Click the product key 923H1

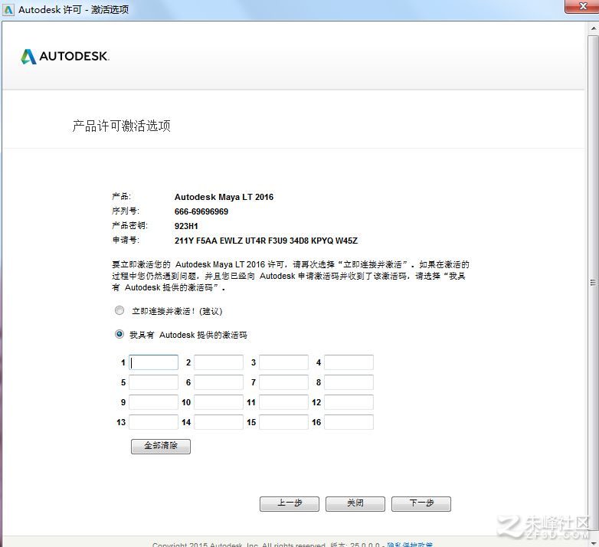tap(186, 226)
